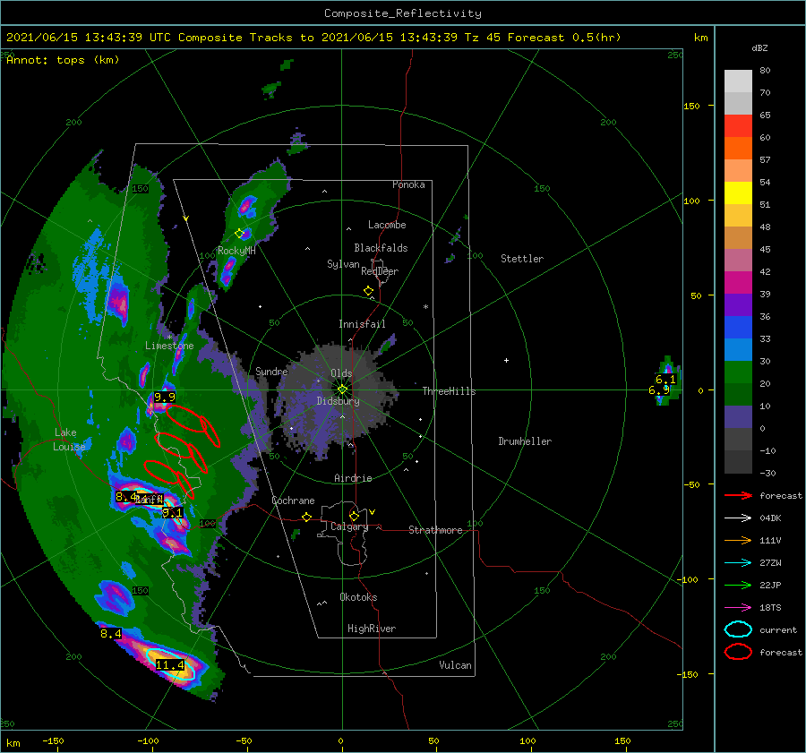The image size is (806, 753).
Task: Click the asterisk marker above Limestone
Action: [x=169, y=338]
